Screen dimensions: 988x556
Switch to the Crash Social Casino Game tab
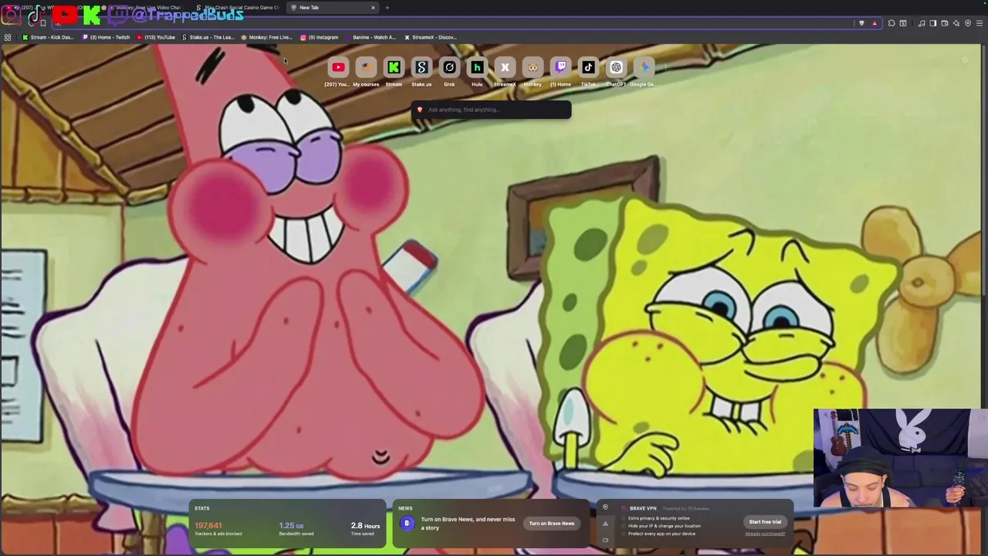239,8
